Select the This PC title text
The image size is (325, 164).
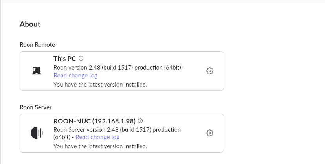point(65,59)
